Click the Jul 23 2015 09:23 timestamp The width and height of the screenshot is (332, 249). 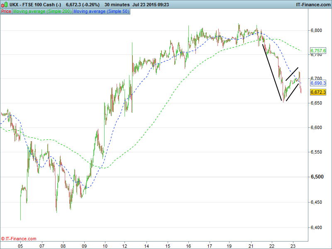pyautogui.click(x=151, y=4)
